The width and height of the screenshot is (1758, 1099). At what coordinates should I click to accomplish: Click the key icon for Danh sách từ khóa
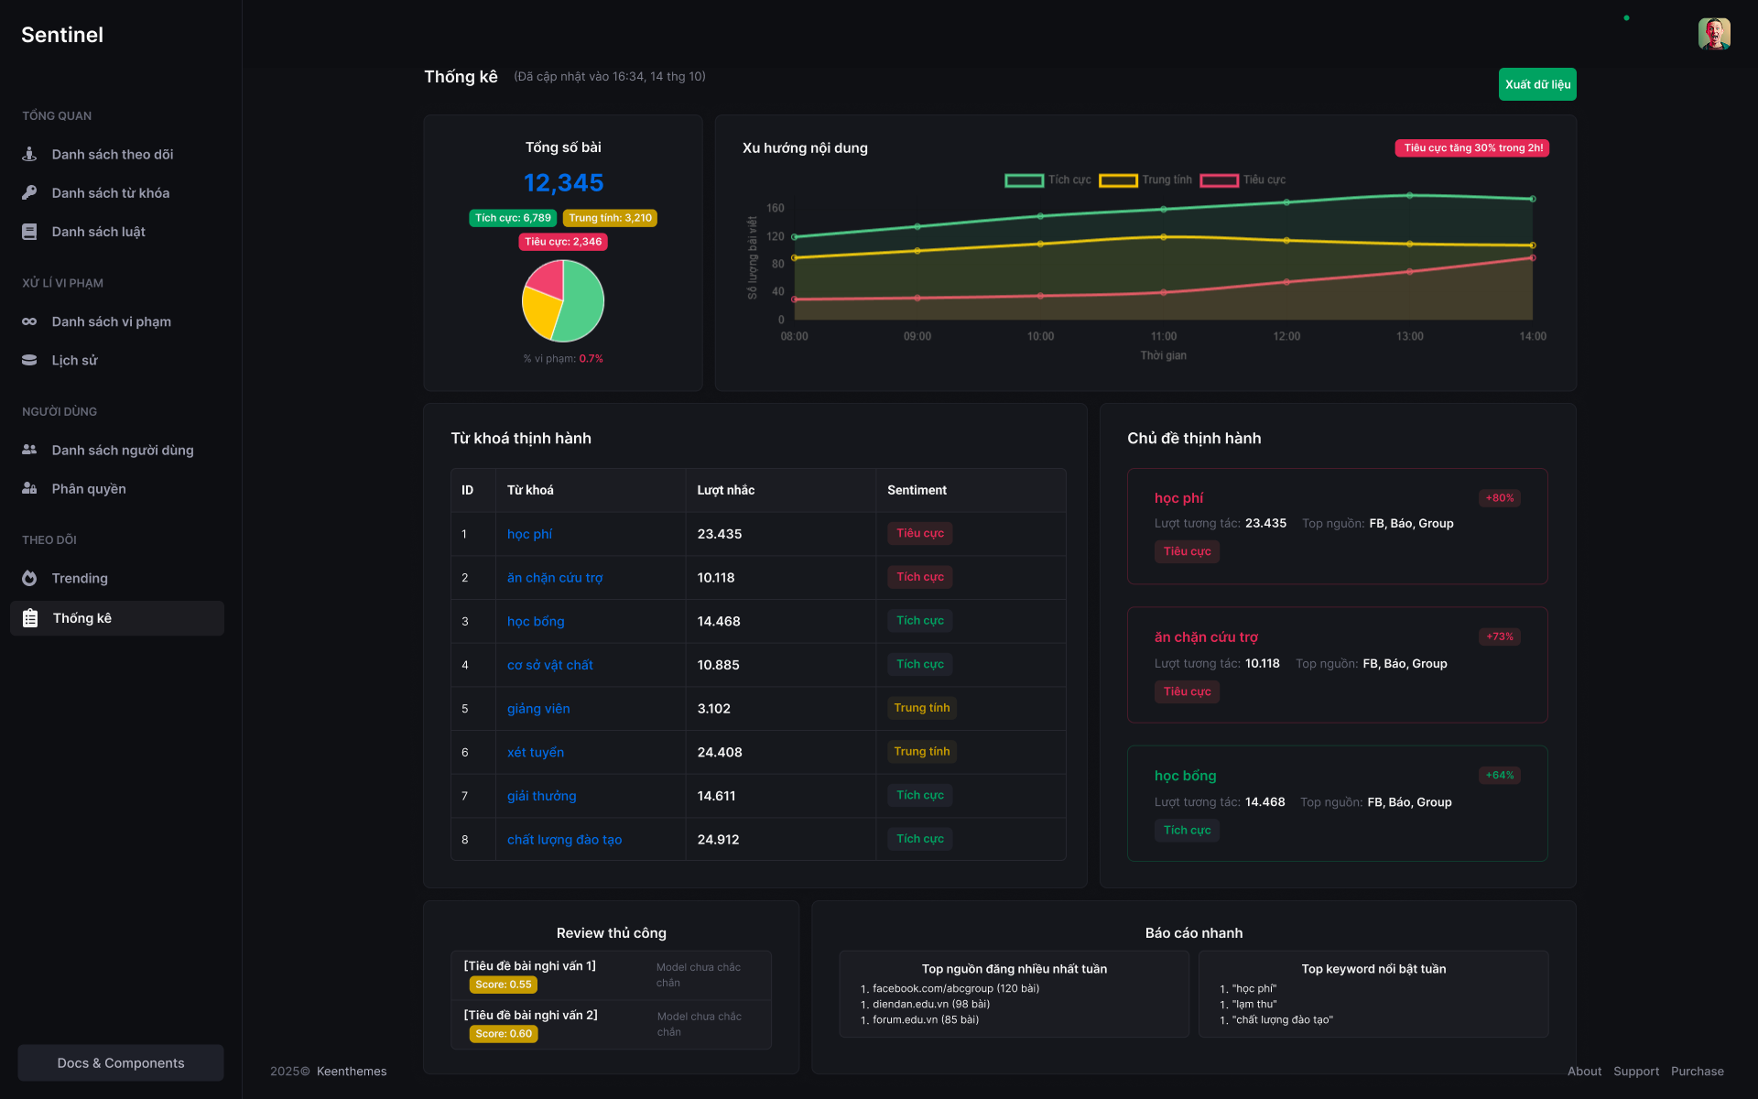(29, 192)
